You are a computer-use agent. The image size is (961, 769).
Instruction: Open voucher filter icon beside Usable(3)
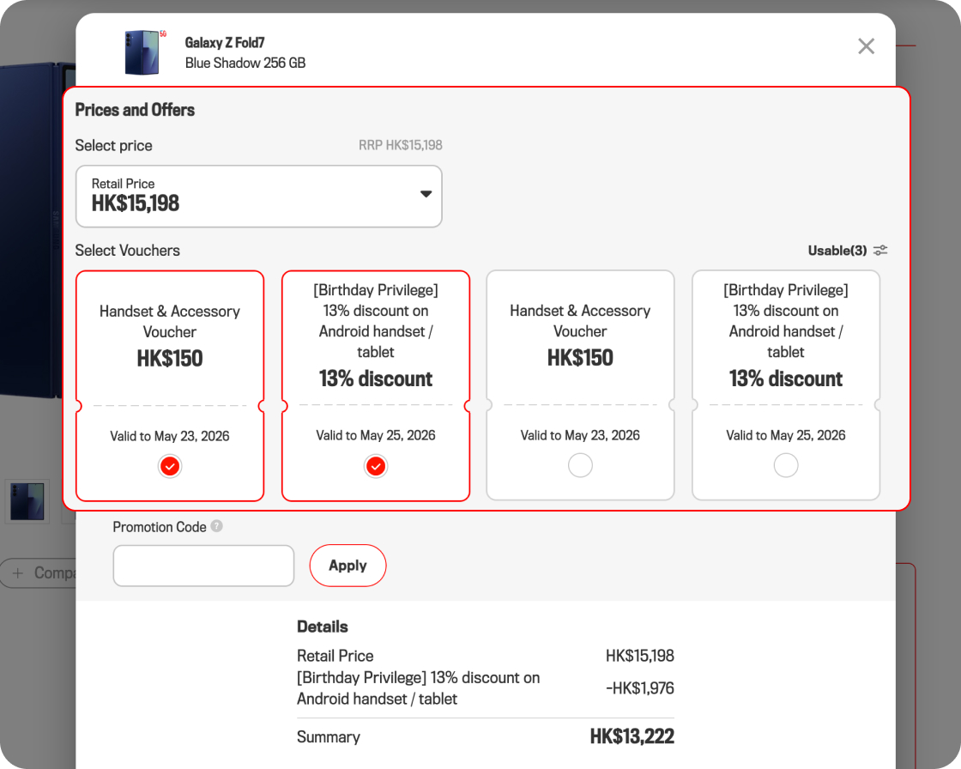(880, 251)
